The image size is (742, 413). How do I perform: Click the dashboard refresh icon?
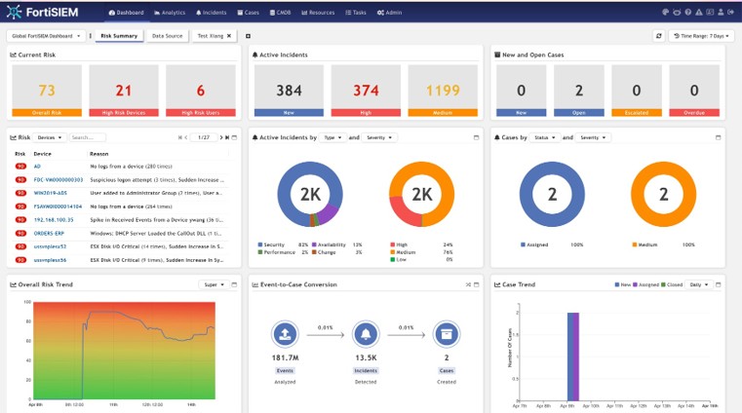click(x=659, y=35)
